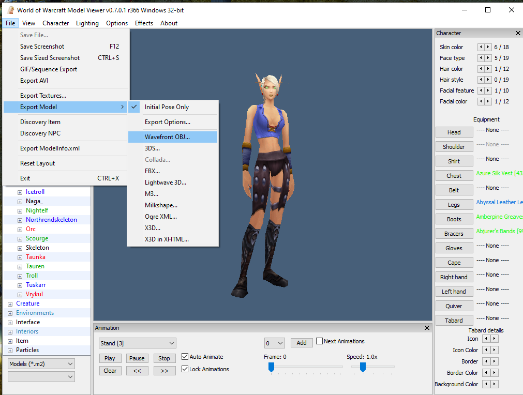
Task: Click the Stop animation button
Action: tap(165, 358)
